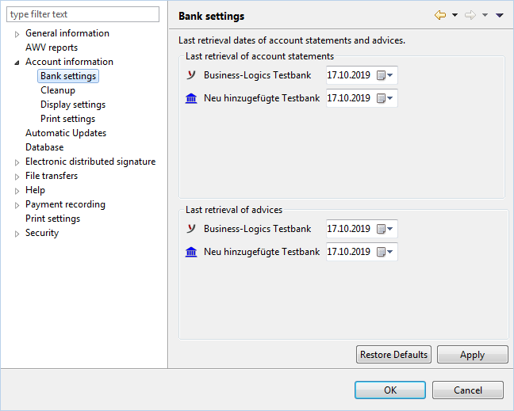Open the view menu triangle in header
Image resolution: width=514 pixels, height=411 pixels.
click(499, 15)
